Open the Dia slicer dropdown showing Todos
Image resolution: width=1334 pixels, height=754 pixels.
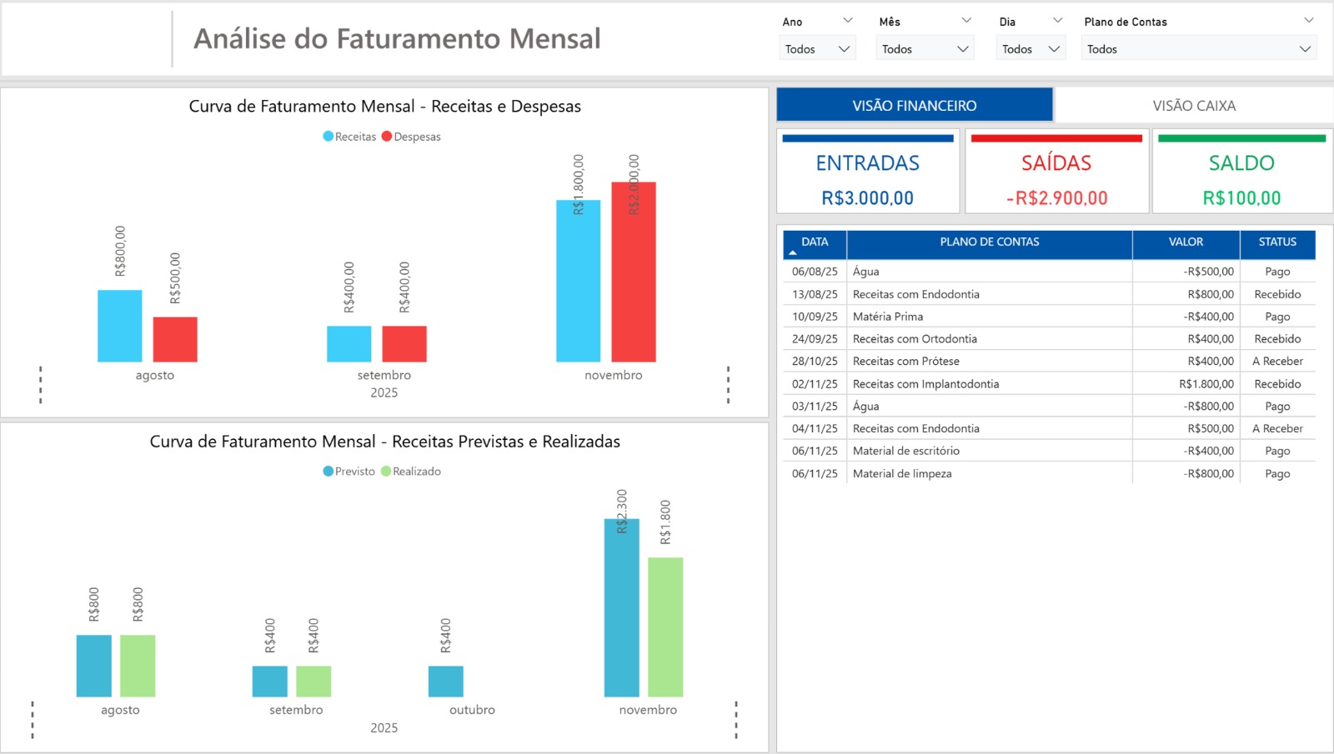(1031, 49)
